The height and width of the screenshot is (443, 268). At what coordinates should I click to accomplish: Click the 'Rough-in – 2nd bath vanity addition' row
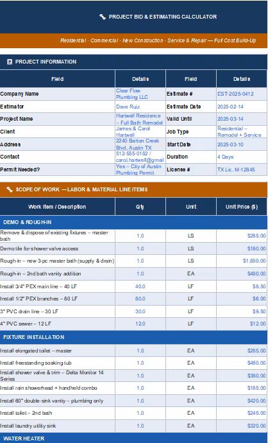click(x=133, y=274)
